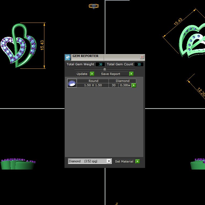Select the Round shape cell in gem table
The height and width of the screenshot is (205, 205).
(x=93, y=81)
